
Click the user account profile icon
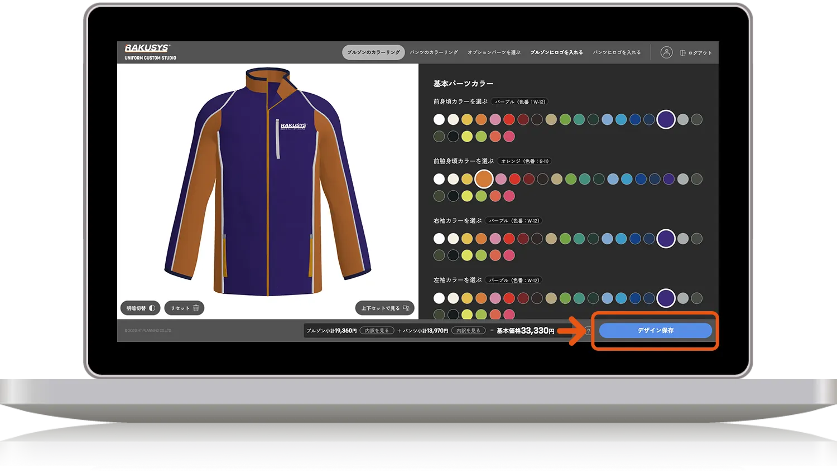pyautogui.click(x=666, y=52)
